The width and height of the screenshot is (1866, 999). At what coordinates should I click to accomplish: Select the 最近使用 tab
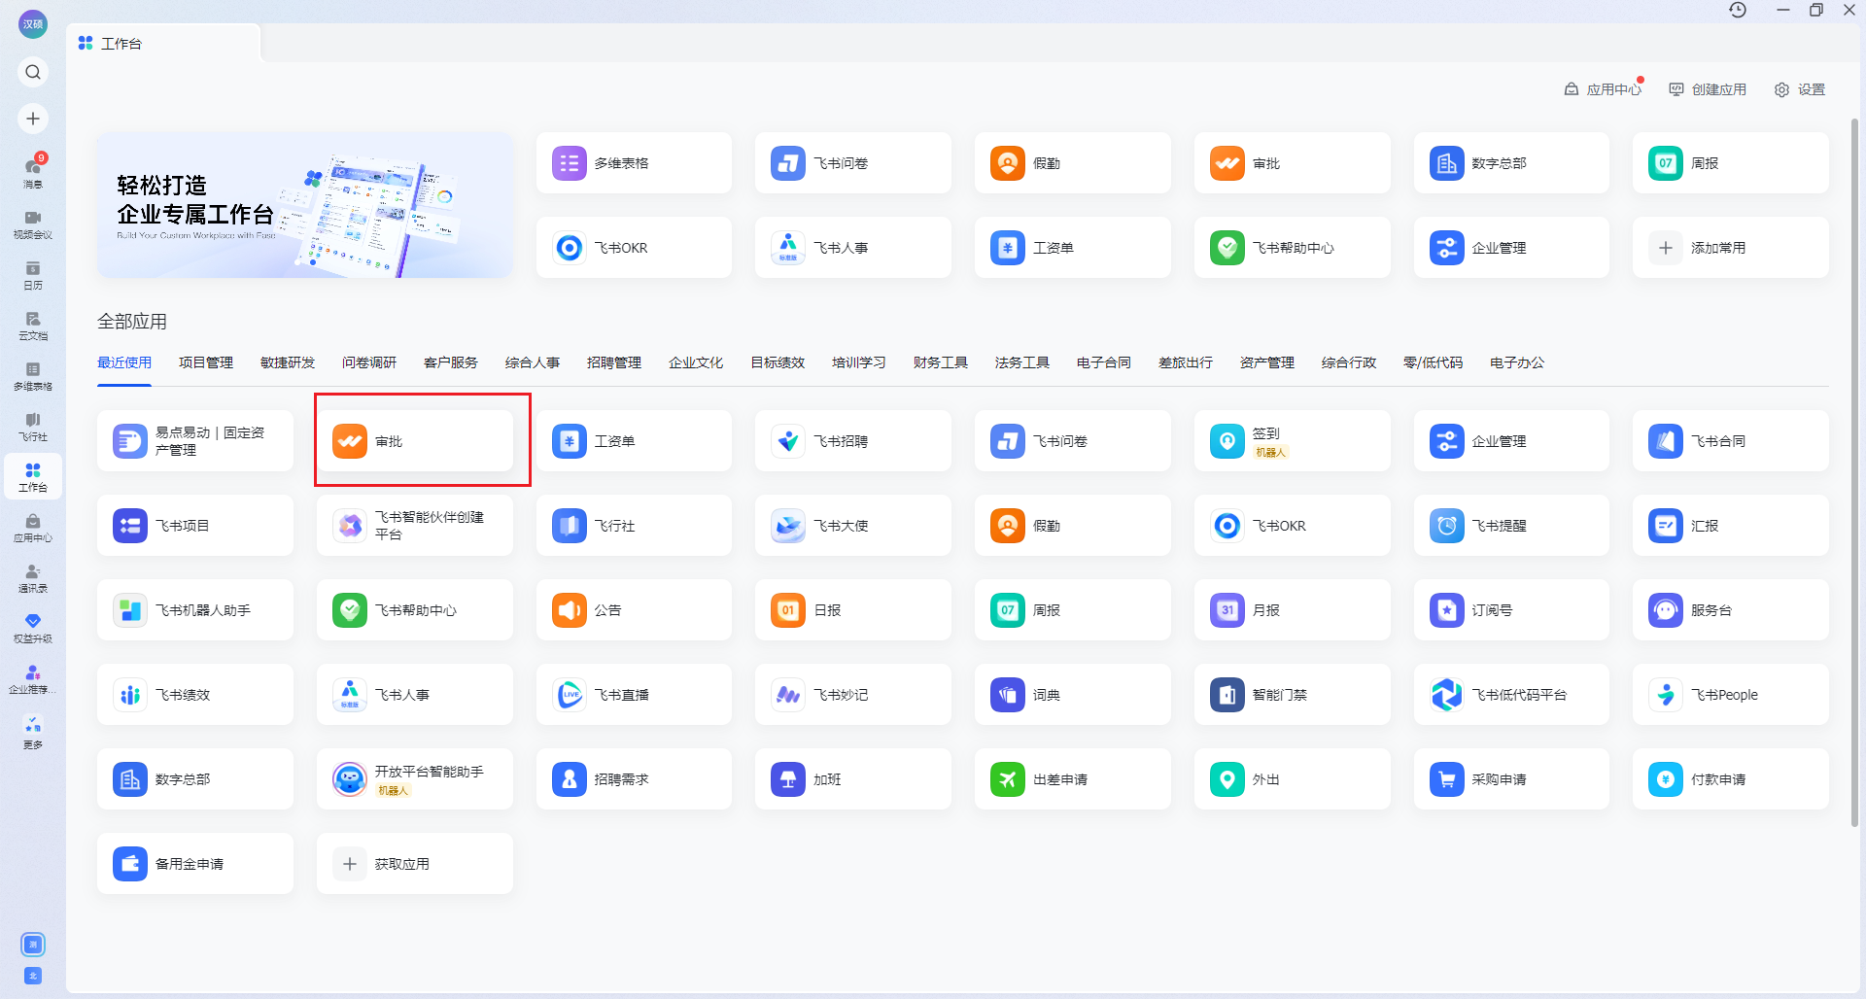124,362
